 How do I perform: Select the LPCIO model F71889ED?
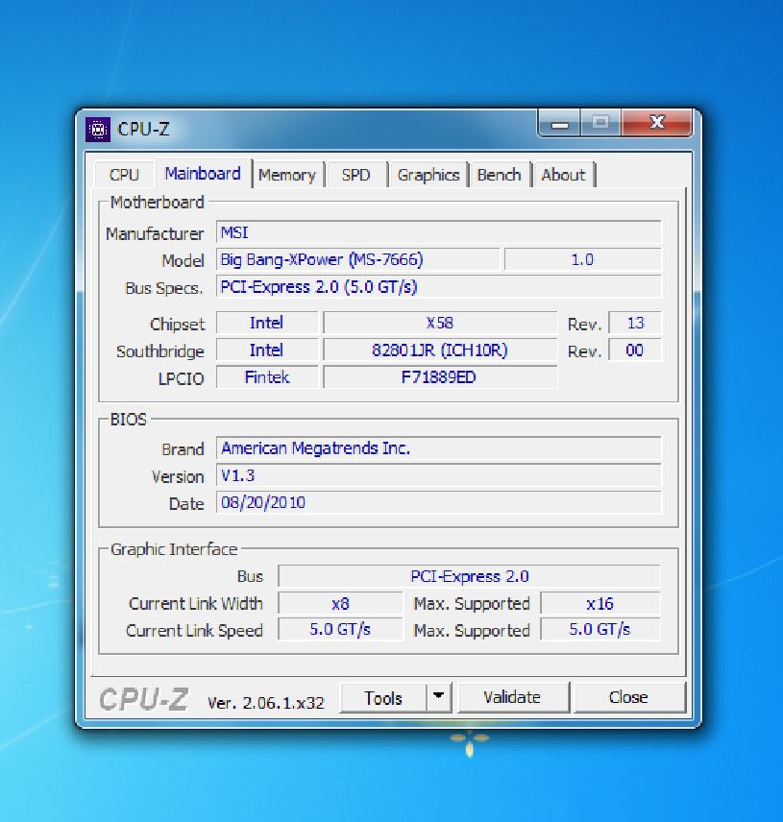(440, 377)
